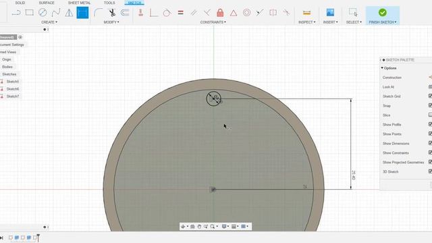Toggle the Show Profile checkbox
Screen dimensions: 432x243
tap(430, 124)
